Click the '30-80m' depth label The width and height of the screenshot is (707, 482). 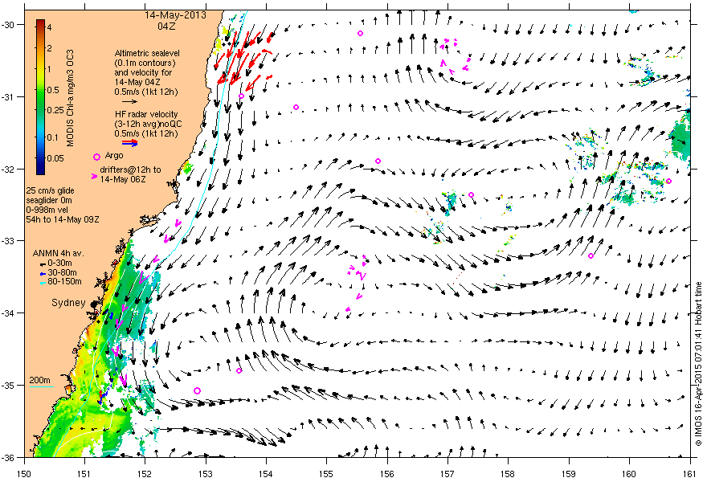point(62,272)
